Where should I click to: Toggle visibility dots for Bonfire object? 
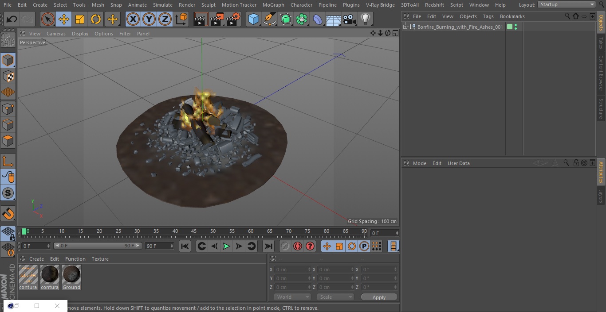pos(515,27)
